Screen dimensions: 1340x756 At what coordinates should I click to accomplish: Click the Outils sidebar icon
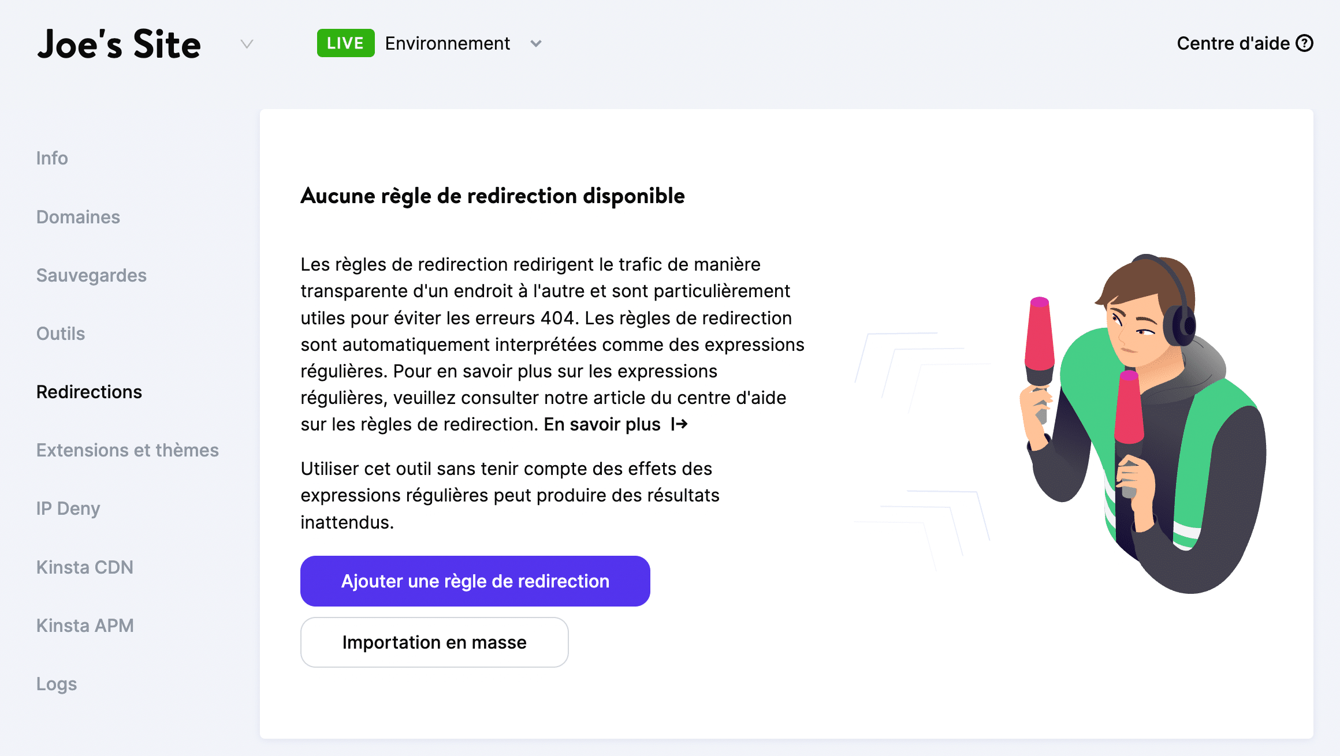pyautogui.click(x=60, y=333)
